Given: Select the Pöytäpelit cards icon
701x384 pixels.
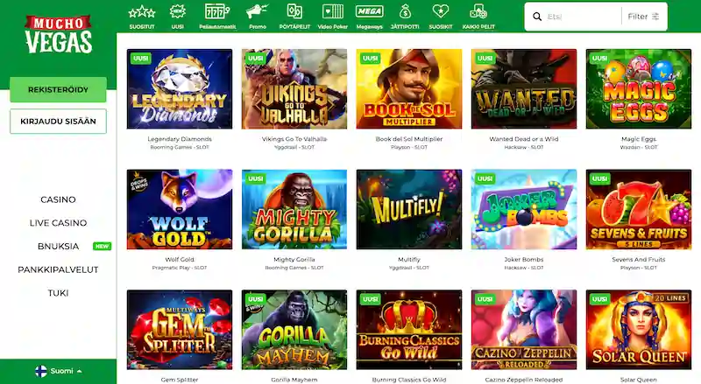Looking at the screenshot, I should pyautogui.click(x=294, y=11).
